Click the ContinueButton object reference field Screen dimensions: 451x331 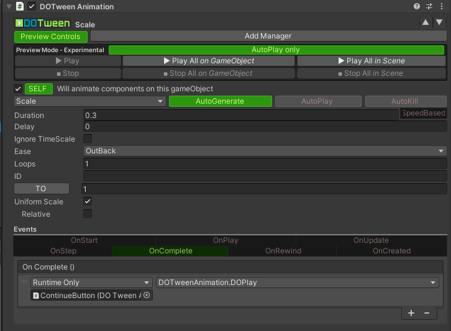point(91,296)
